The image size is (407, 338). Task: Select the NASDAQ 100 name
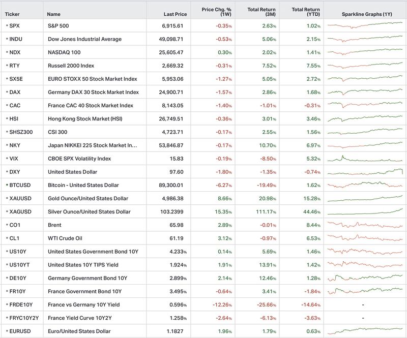point(64,52)
